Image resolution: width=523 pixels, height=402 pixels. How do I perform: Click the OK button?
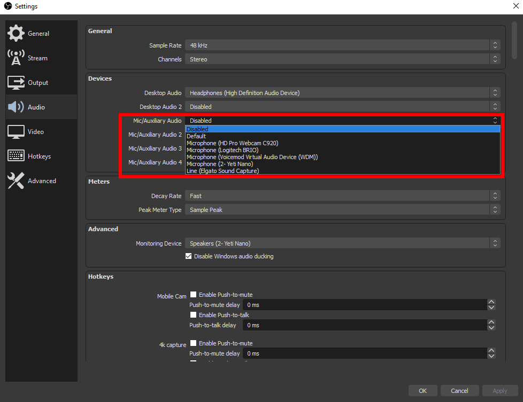[422, 391]
